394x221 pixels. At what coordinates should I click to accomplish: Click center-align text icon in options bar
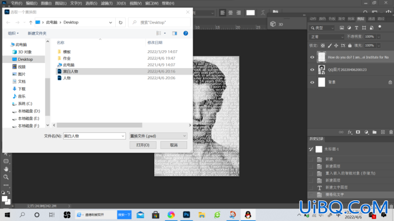[230, 12]
